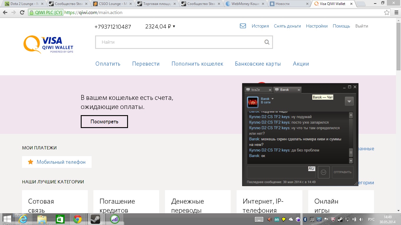401x225 pixels.
Task: Open the on-screen touch keyboard icon
Action: [x=259, y=219]
